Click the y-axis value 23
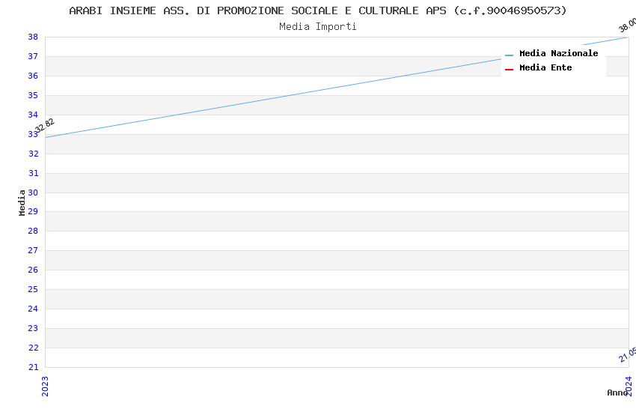 (33, 328)
